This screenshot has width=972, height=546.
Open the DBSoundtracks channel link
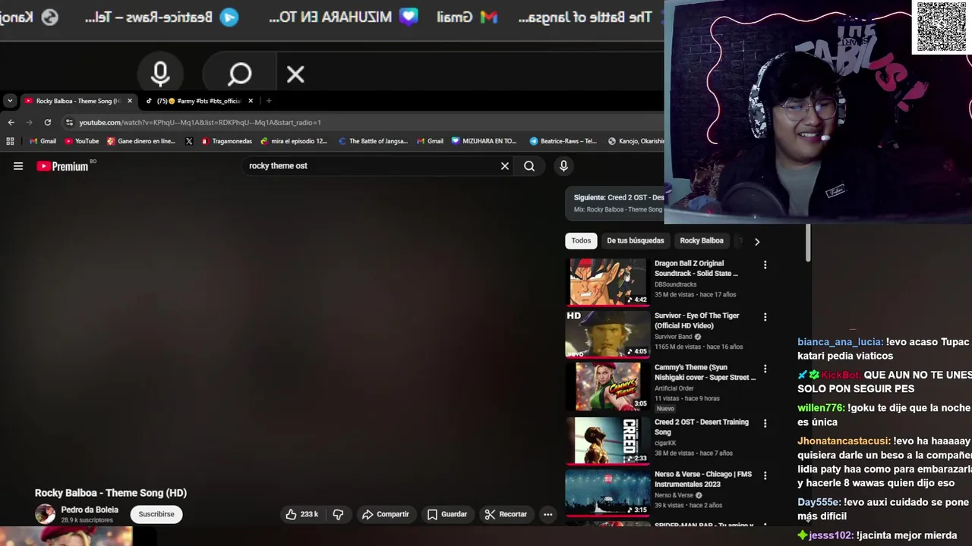(675, 284)
